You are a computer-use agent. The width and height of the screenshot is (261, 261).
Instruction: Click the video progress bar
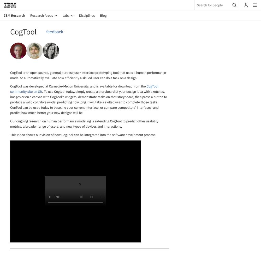coord(75,202)
